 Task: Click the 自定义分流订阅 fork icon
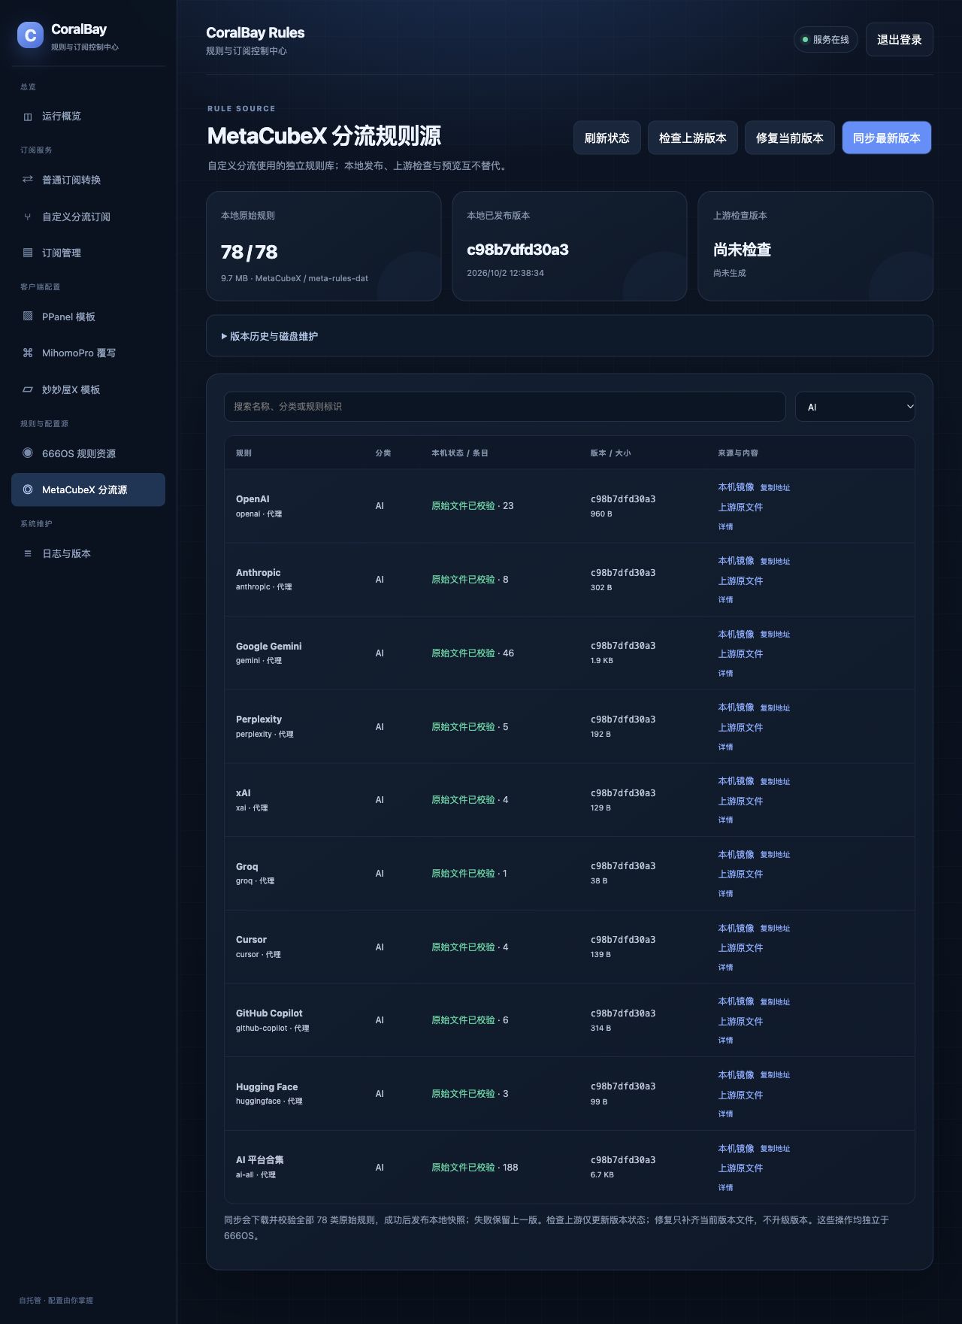[28, 217]
